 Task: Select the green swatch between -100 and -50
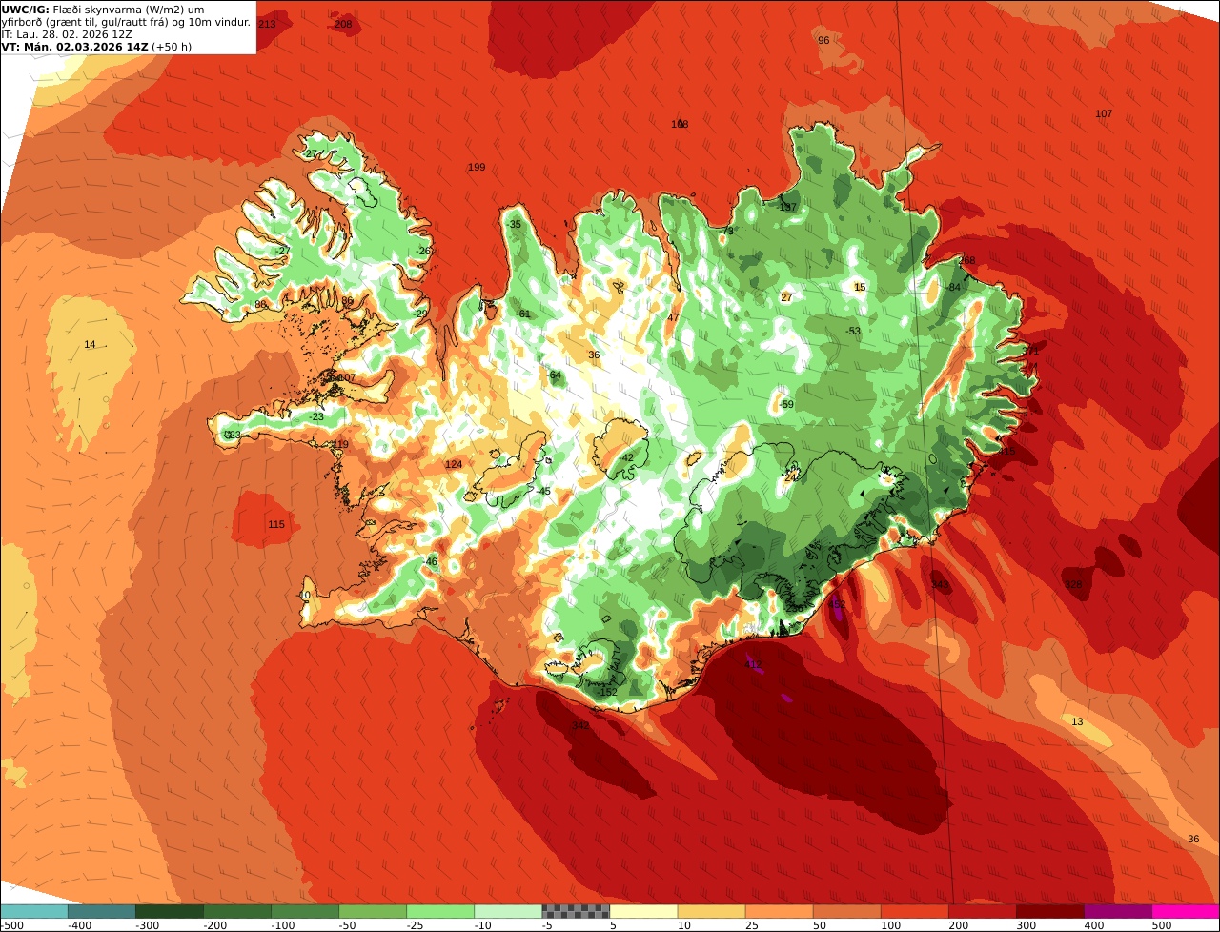(x=305, y=911)
